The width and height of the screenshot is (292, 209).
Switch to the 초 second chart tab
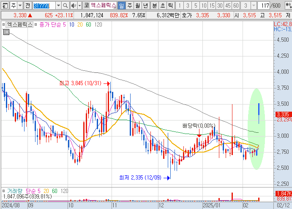[x=163, y=5]
